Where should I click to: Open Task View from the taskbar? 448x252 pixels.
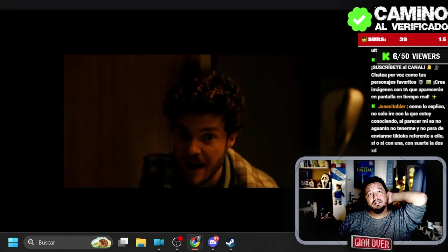click(x=123, y=242)
